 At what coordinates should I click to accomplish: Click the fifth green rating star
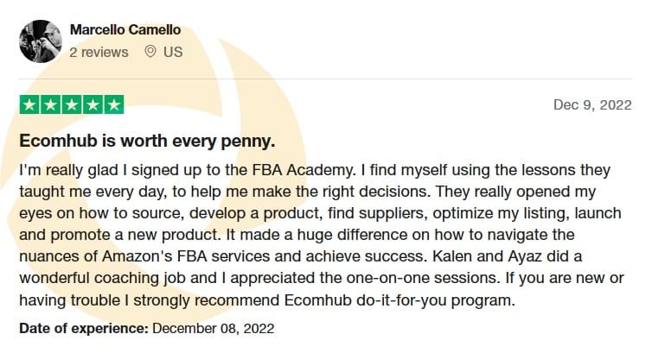pyautogui.click(x=113, y=104)
